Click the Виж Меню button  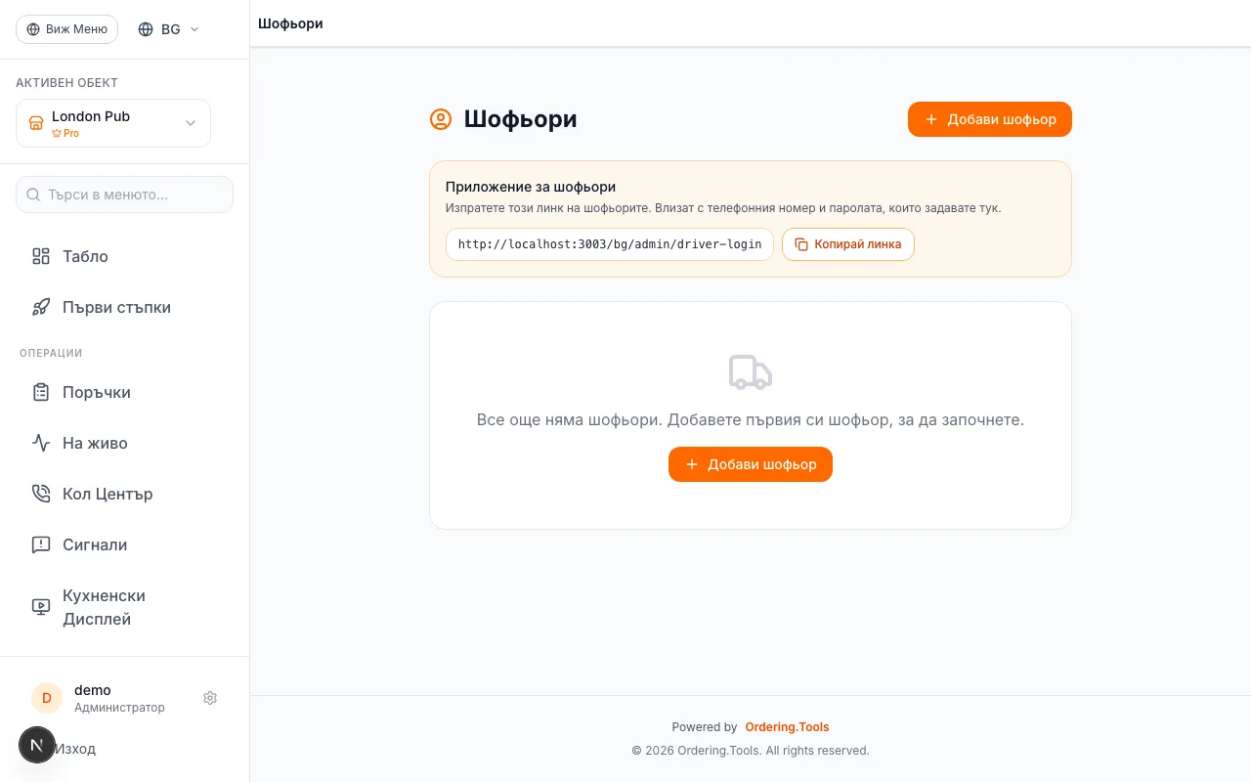[66, 29]
